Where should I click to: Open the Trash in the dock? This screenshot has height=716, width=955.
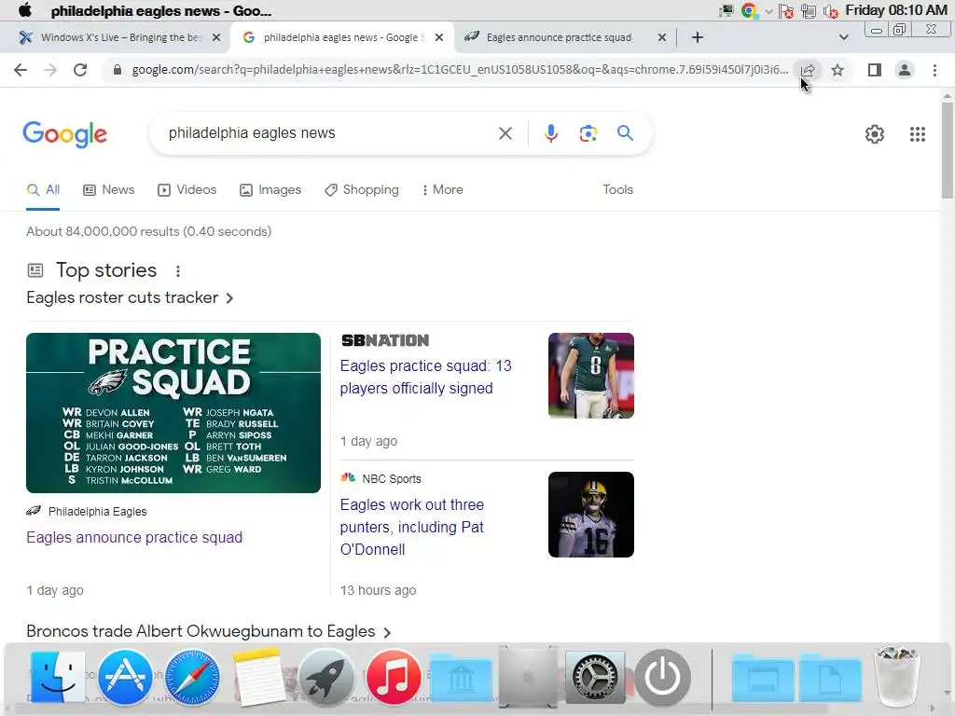tap(896, 676)
